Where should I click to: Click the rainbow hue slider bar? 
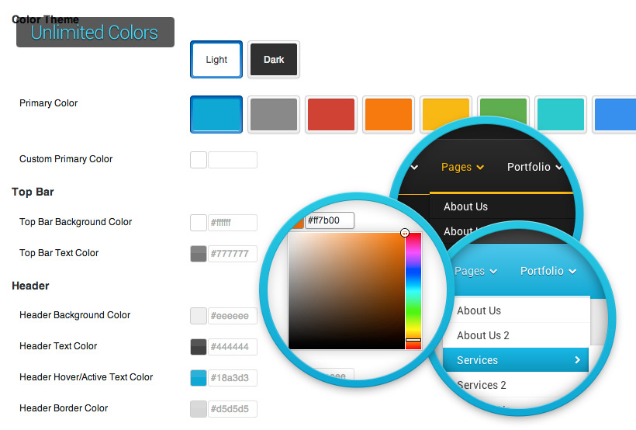[413, 287]
